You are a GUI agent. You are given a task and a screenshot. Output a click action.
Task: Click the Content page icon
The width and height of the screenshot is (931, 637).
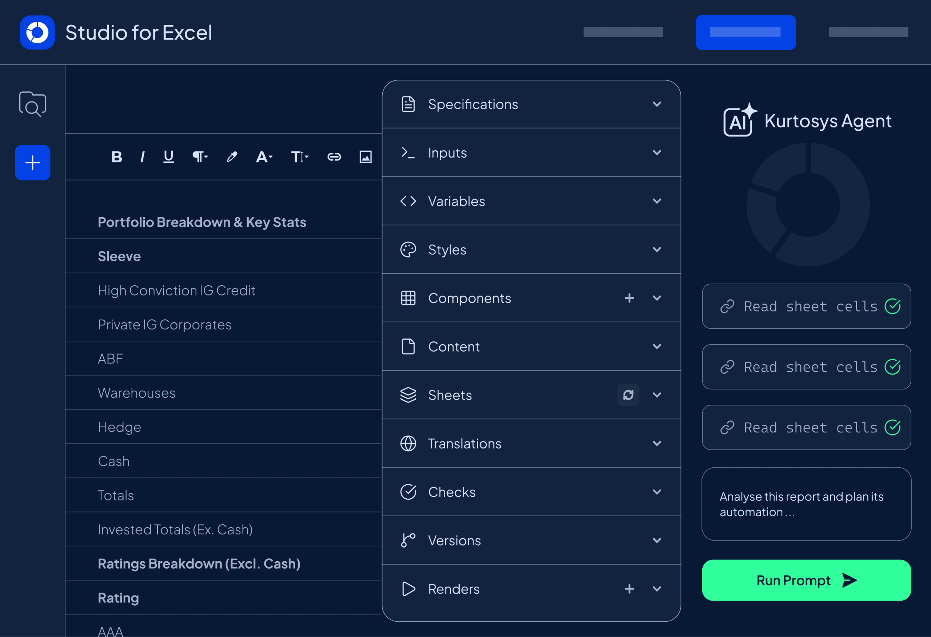click(x=408, y=347)
